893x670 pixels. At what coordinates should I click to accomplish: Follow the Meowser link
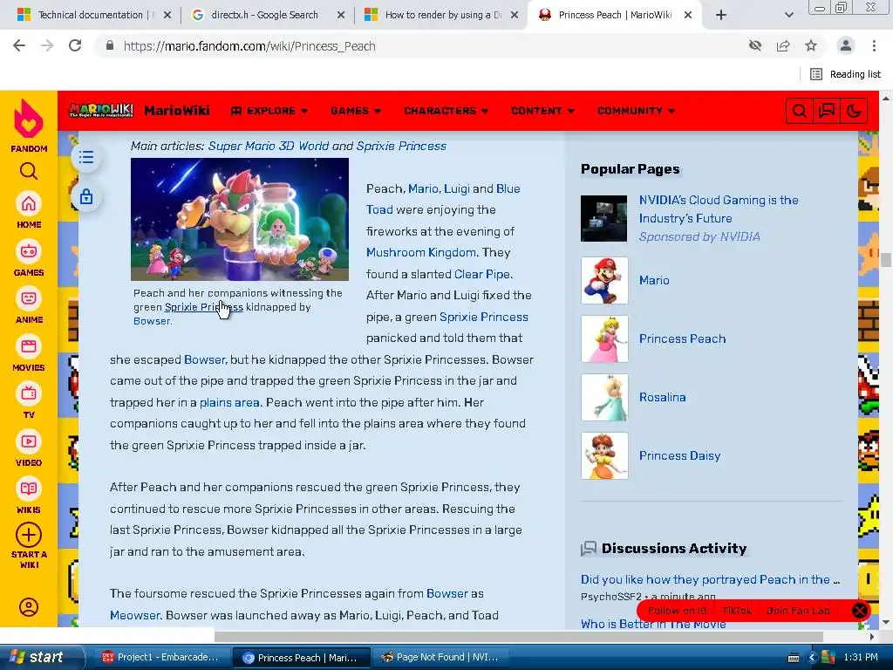point(135,615)
